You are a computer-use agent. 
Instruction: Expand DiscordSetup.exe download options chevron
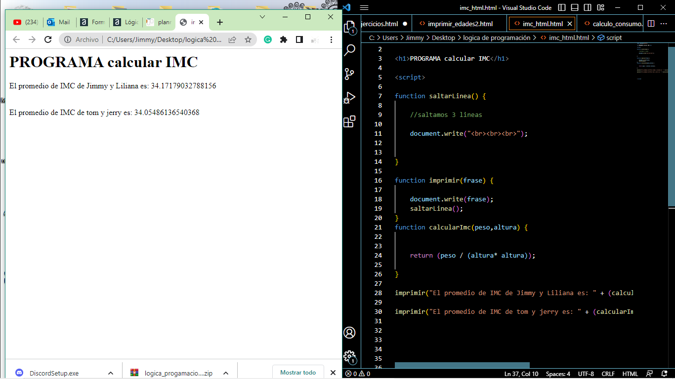[x=111, y=373]
